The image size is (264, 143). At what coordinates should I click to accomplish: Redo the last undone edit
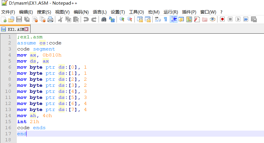coord(94,20)
